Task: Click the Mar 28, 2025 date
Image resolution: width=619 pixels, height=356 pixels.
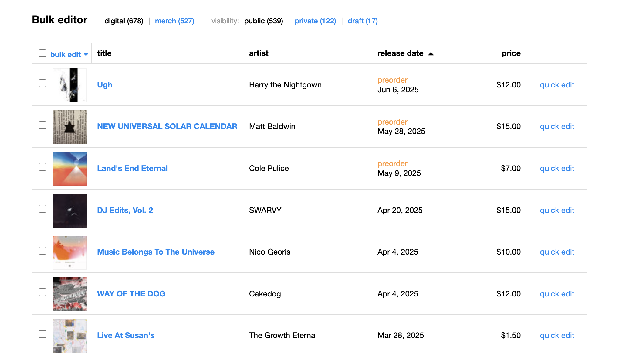Action: pyautogui.click(x=401, y=335)
